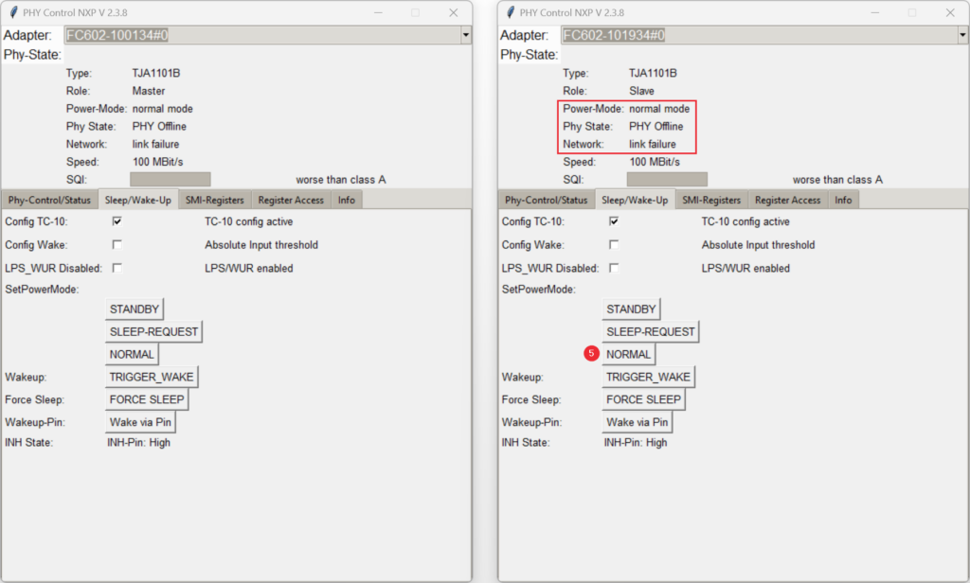Click Wake via Pin button in right window
The height and width of the screenshot is (583, 970).
pos(638,422)
